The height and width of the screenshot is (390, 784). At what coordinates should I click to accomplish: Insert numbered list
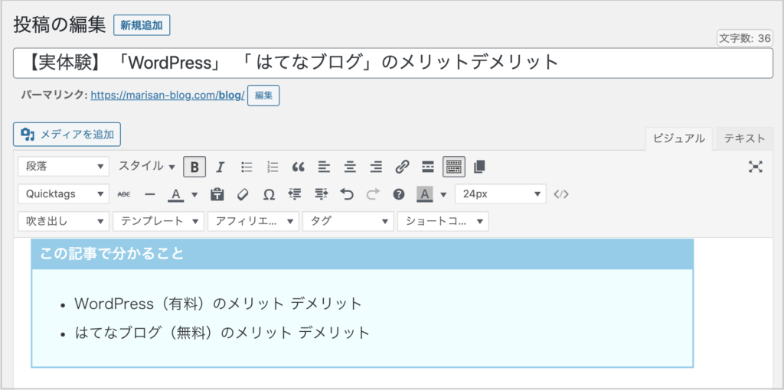273,167
